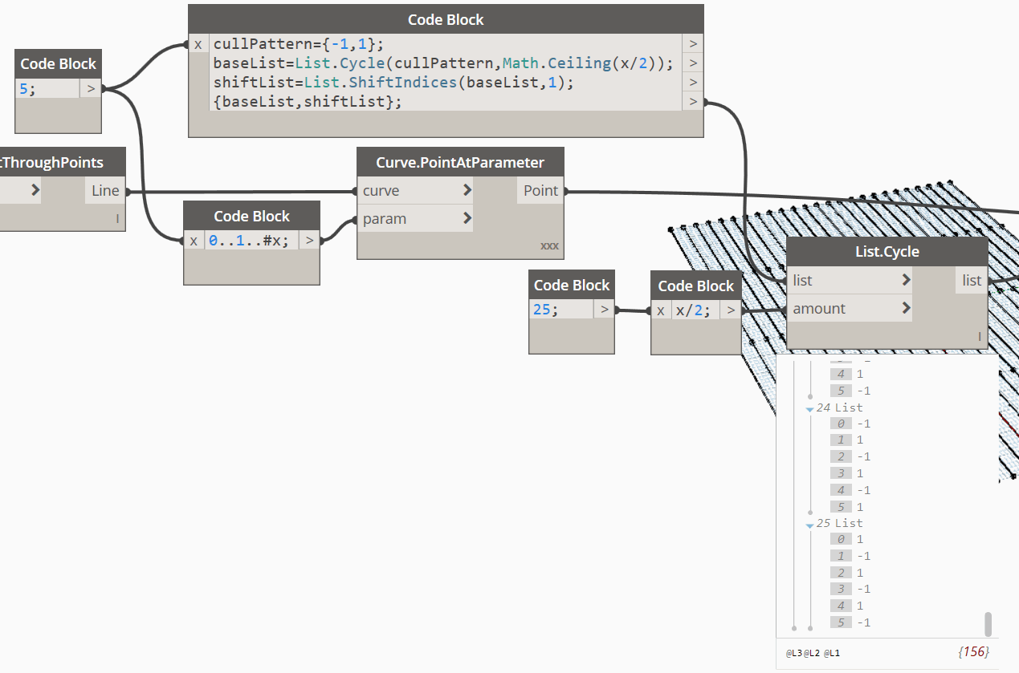This screenshot has width=1019, height=673.
Task: Click the 0..1..#x code input field
Action: tap(251, 240)
